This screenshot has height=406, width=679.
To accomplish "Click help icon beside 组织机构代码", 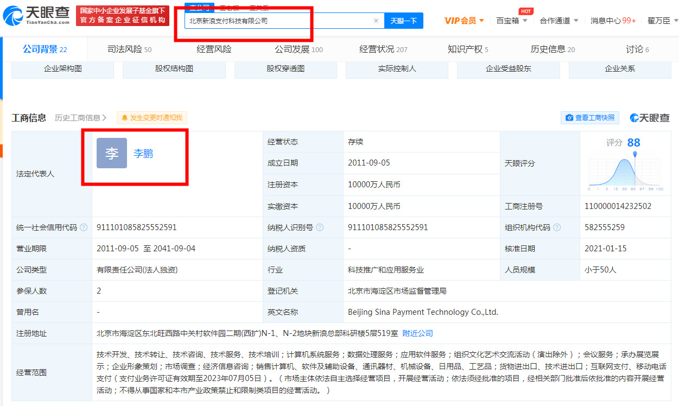I will coord(557,227).
